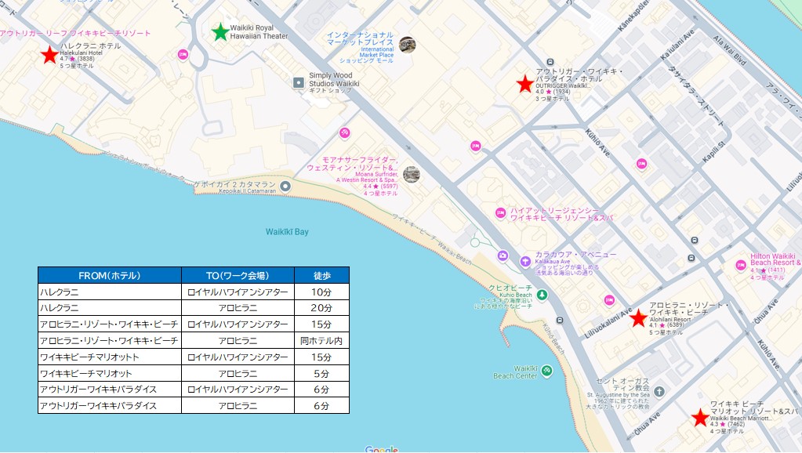The image size is (802, 453).
Task: Select the FROM(ホテル) table header
Action: tap(110, 276)
